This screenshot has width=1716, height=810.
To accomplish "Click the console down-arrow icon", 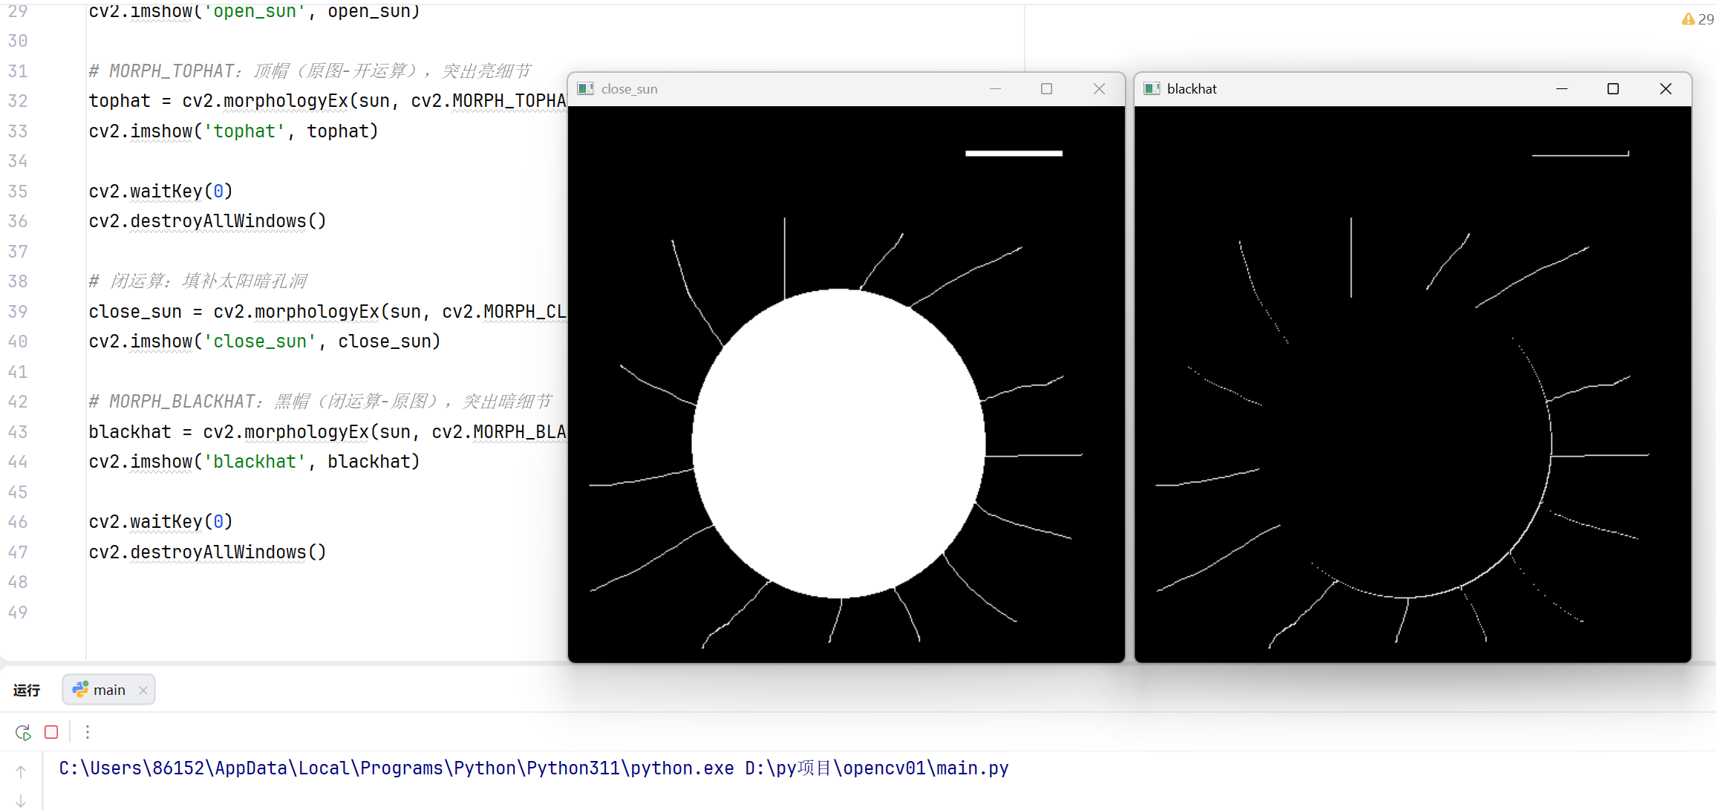I will coord(21,800).
